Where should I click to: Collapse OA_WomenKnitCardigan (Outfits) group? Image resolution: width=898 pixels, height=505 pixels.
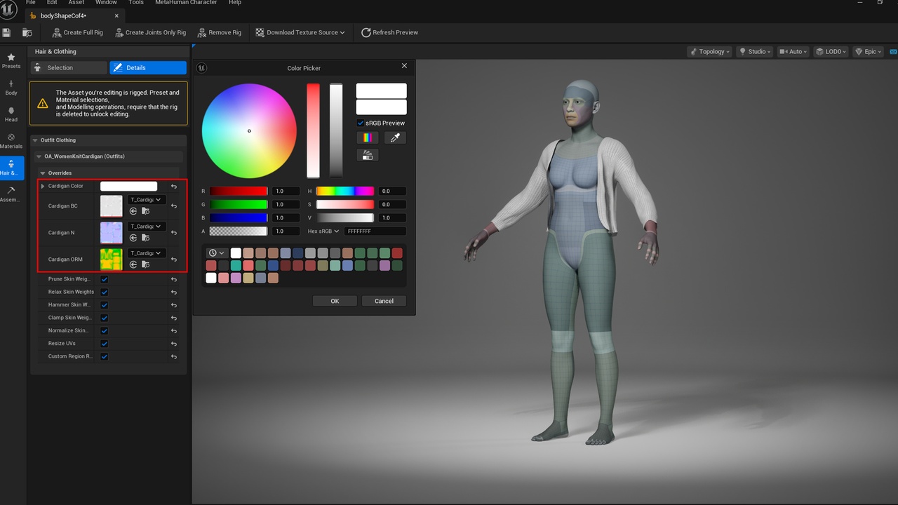pos(39,156)
